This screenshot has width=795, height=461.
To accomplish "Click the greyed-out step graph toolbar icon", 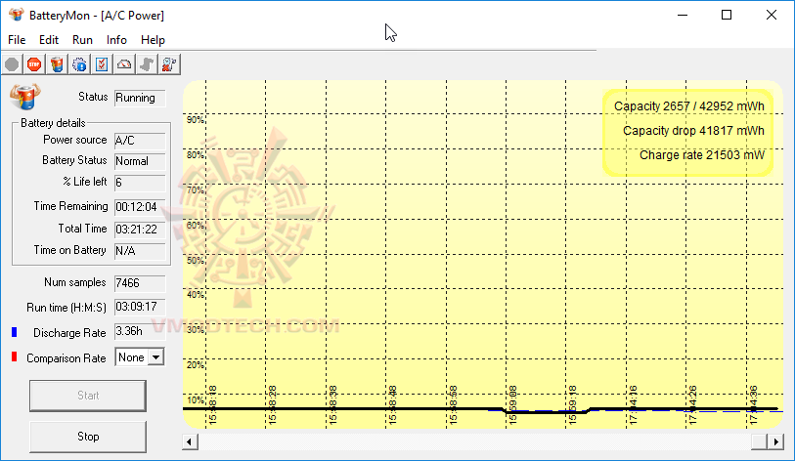I will pos(147,64).
